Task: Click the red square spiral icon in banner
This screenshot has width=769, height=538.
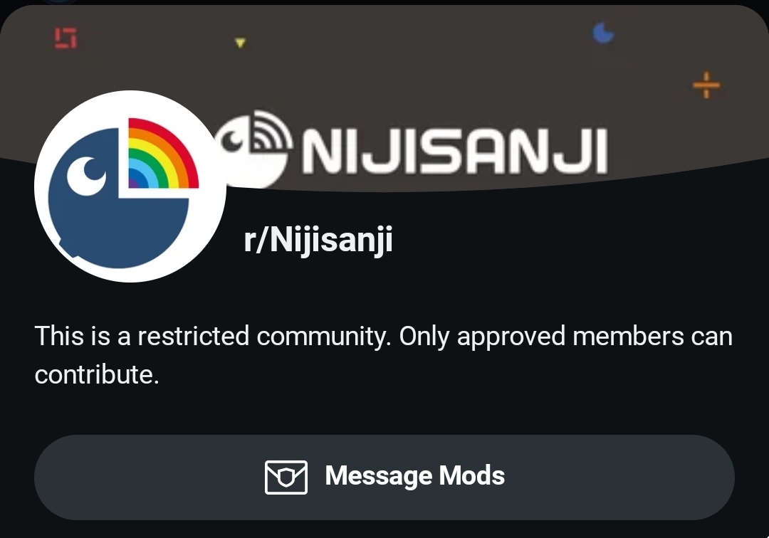Action: [66, 38]
